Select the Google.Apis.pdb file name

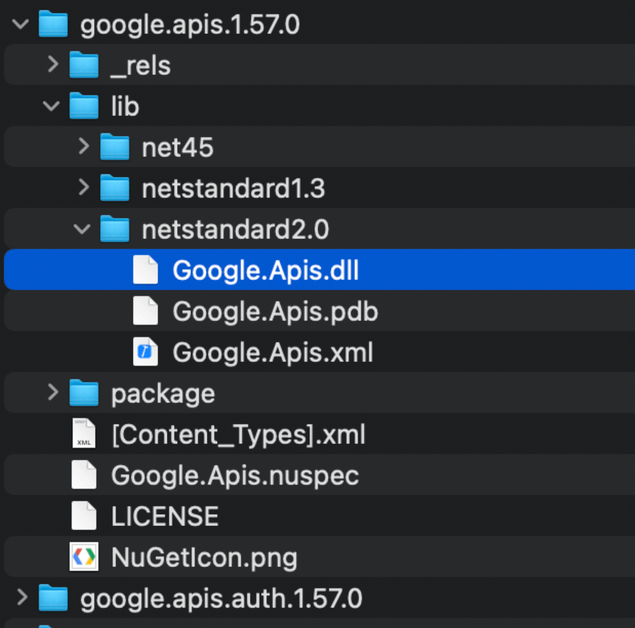point(275,312)
